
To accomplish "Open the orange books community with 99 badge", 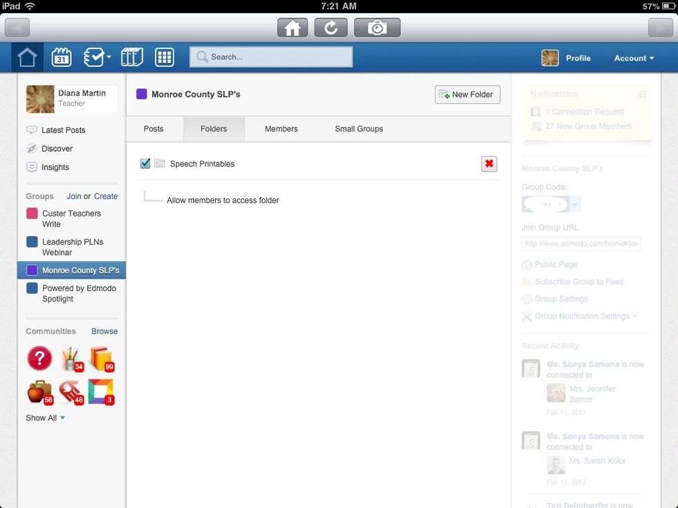I will (102, 359).
